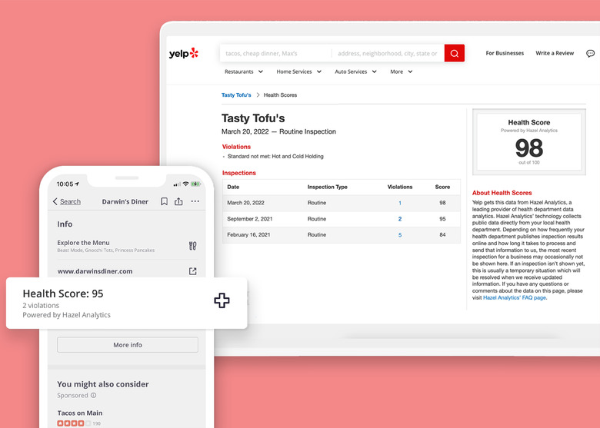The width and height of the screenshot is (600, 428).
Task: Click the Health Scores breadcrumb
Action: tap(280, 95)
